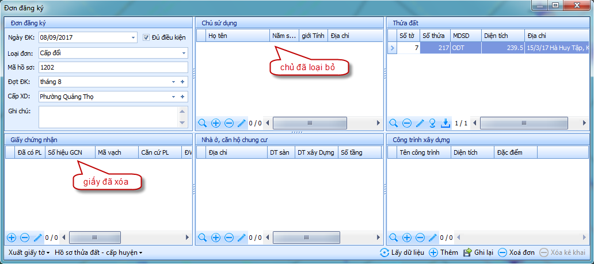Open the Xuất giấy tờ menu
The height and width of the screenshot is (264, 594).
29,252
